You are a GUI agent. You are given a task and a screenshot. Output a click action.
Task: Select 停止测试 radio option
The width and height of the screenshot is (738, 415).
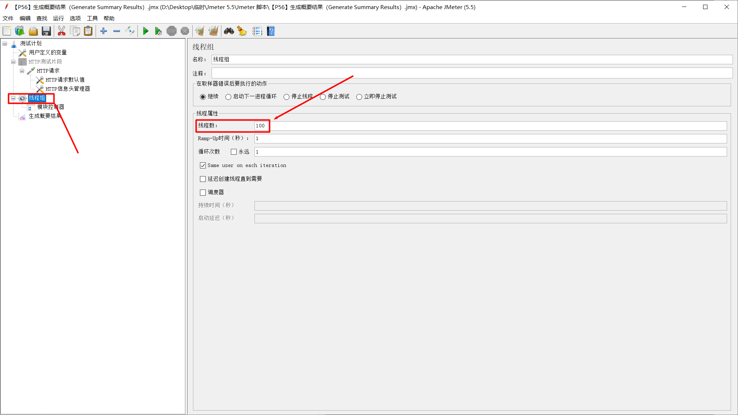coord(323,97)
